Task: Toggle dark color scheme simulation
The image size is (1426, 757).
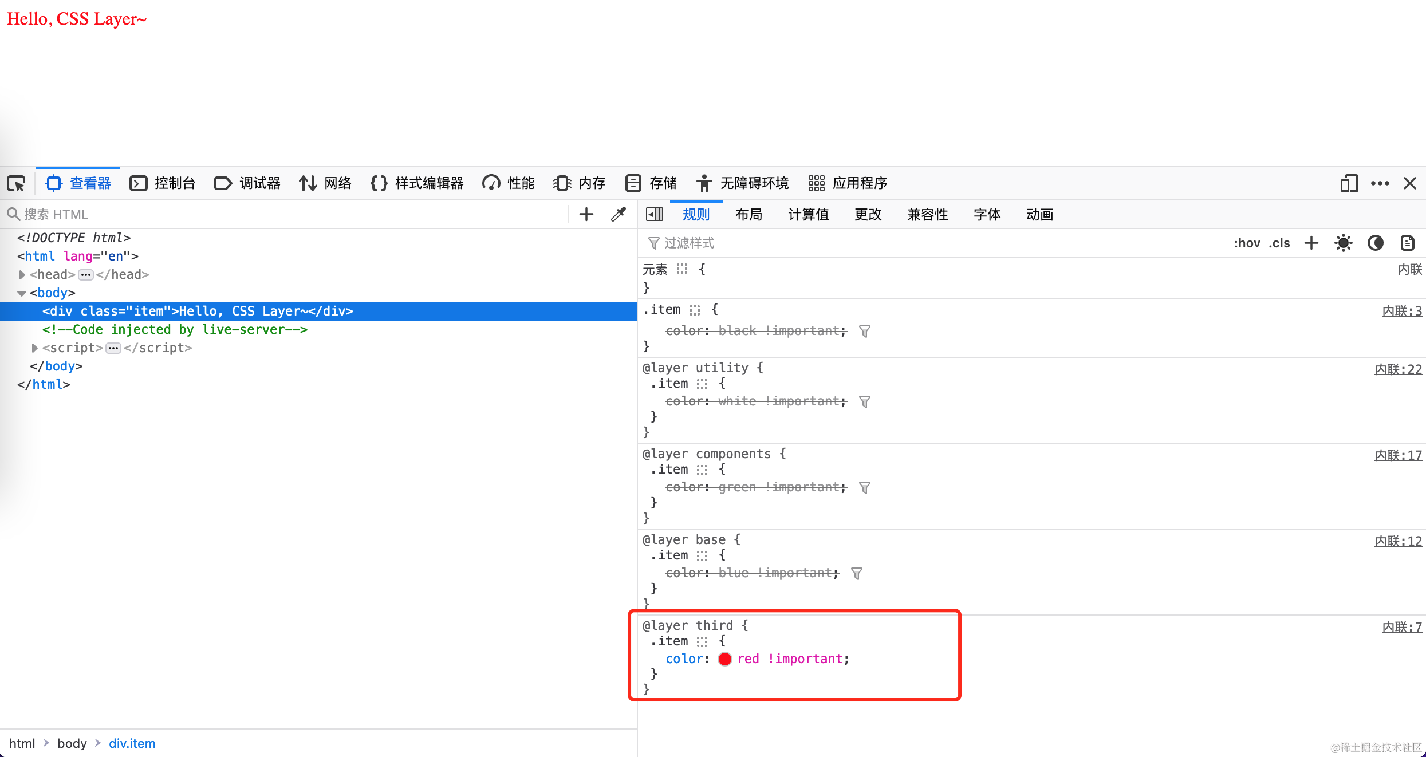Action: coord(1376,243)
